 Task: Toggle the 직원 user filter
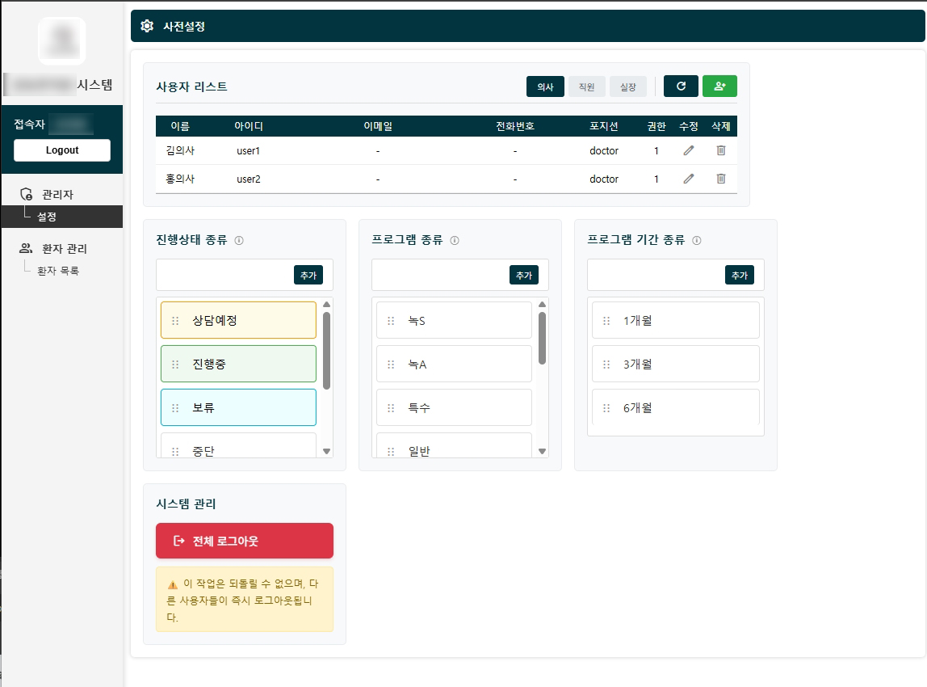[x=587, y=86]
